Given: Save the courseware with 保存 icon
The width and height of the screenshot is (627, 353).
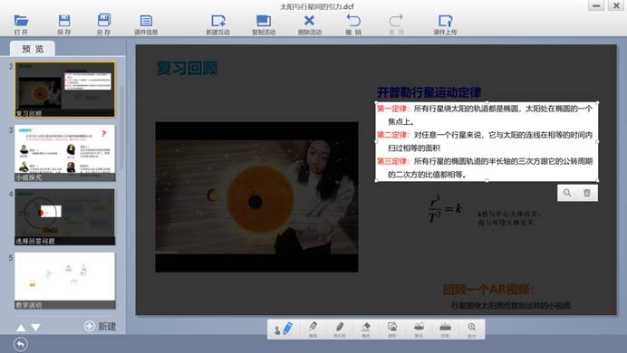Looking at the screenshot, I should pyautogui.click(x=64, y=24).
